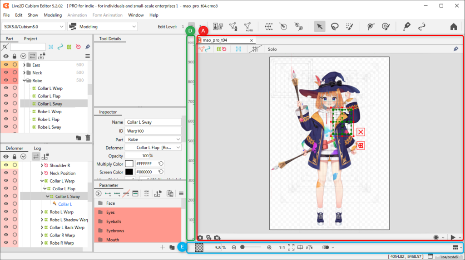Open the File menu
The width and height of the screenshot is (465, 260).
(x=6, y=15)
